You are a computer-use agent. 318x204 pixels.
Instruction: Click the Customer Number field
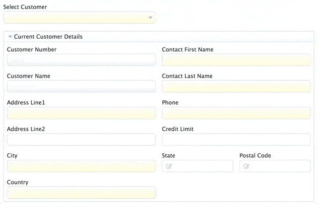(x=81, y=60)
